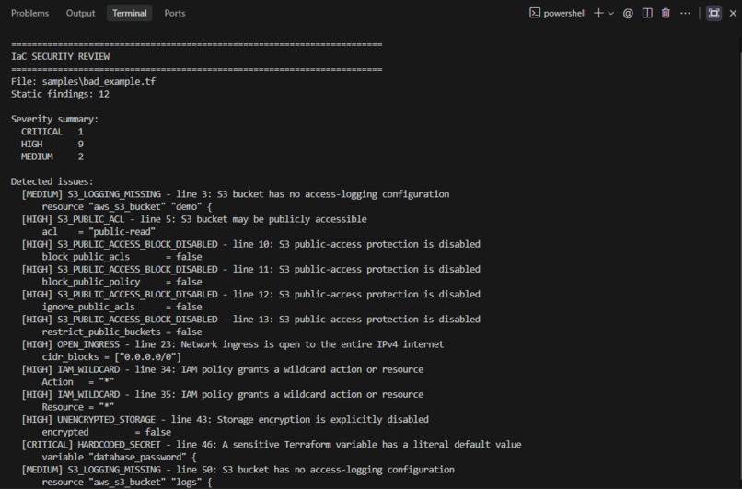Click variable "database_password" line
The width and height of the screenshot is (742, 489).
pos(119,458)
